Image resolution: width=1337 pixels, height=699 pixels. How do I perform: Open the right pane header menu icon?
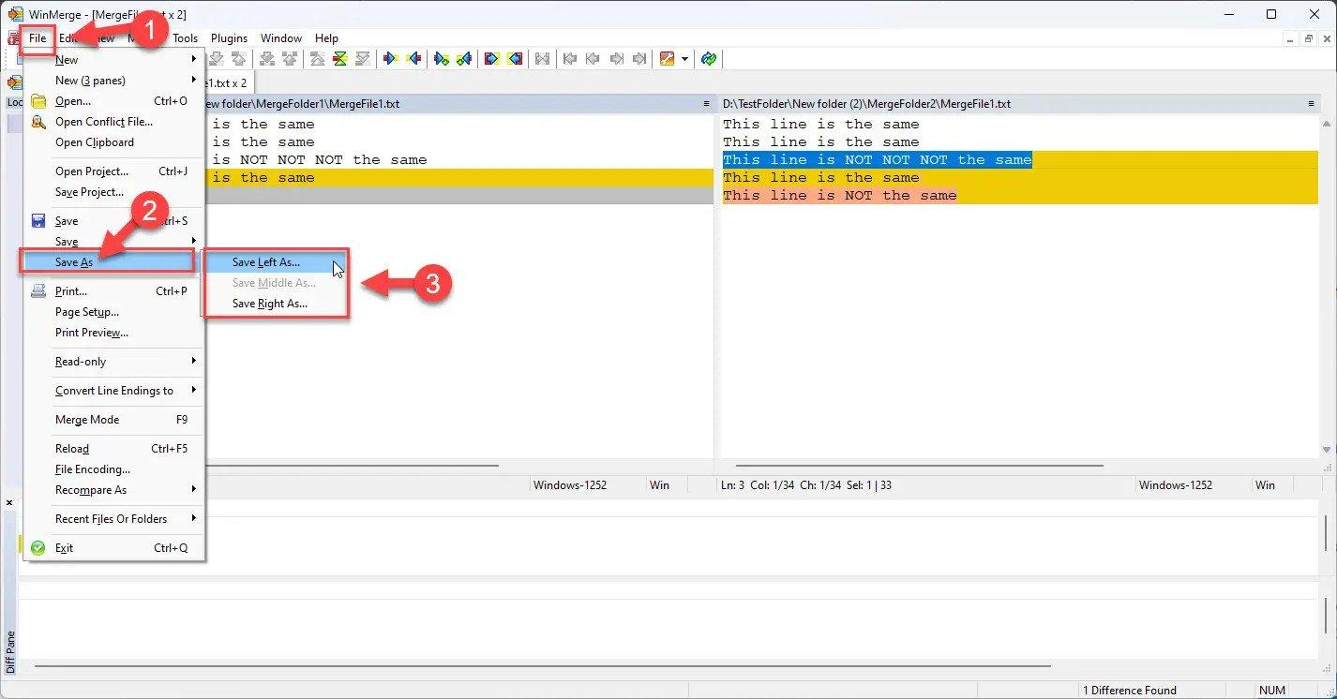click(x=1311, y=104)
